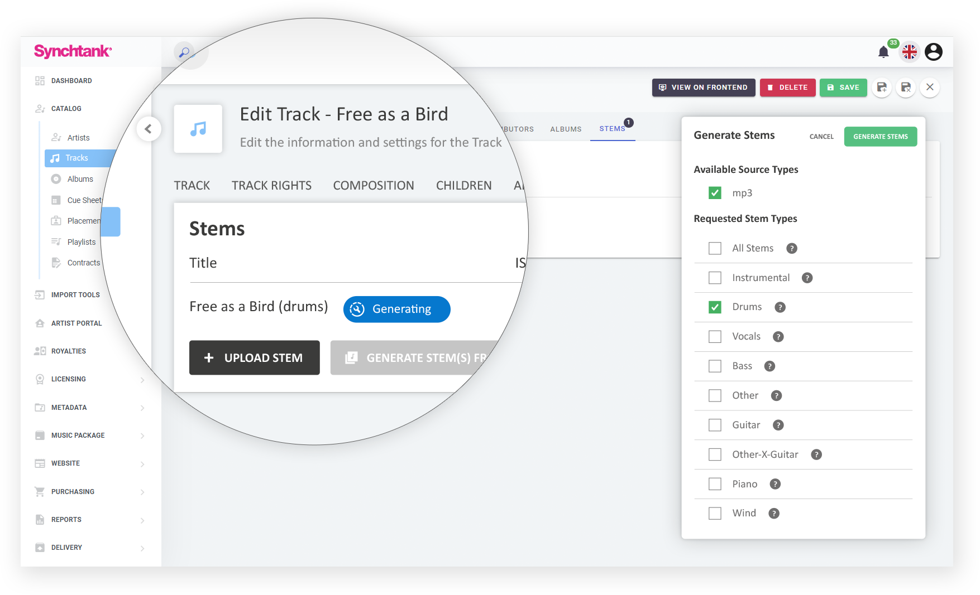
Task: Click the Generate Stems green button
Action: pos(881,137)
